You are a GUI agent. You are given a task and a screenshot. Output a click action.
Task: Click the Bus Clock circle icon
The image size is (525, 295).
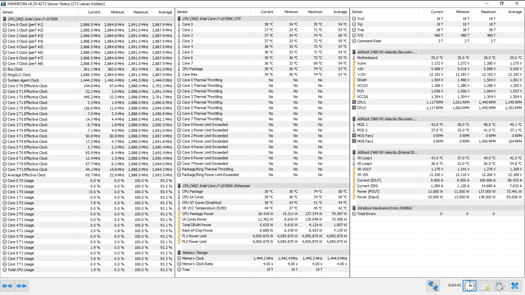coord(5,69)
